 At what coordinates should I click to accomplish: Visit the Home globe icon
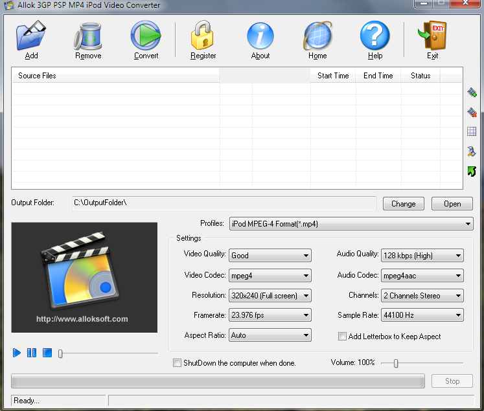pyautogui.click(x=317, y=36)
